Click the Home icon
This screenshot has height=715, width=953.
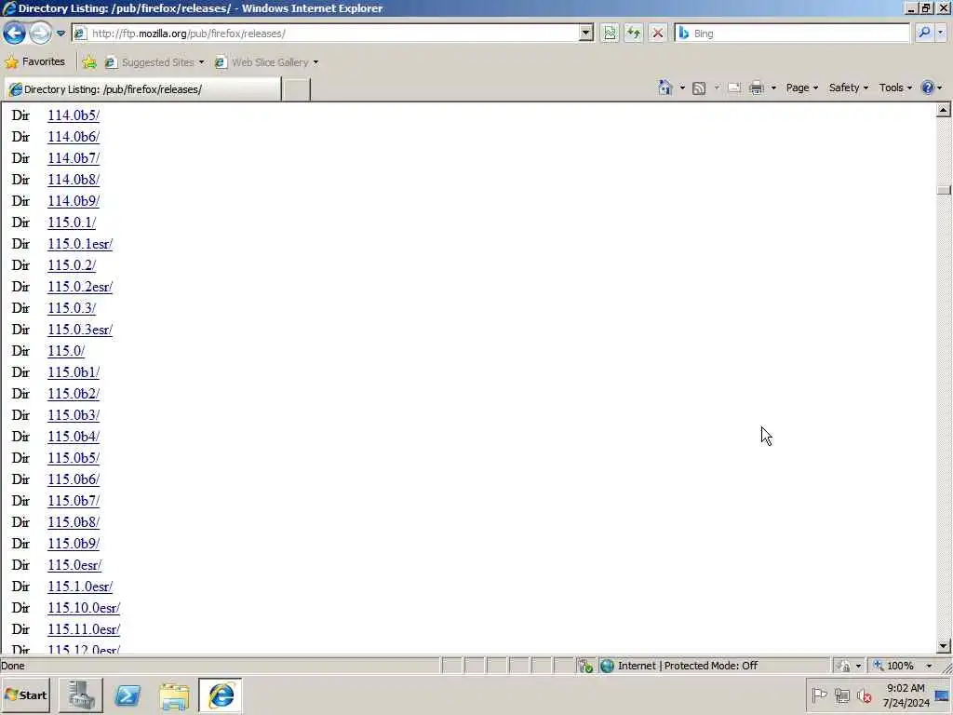(664, 88)
